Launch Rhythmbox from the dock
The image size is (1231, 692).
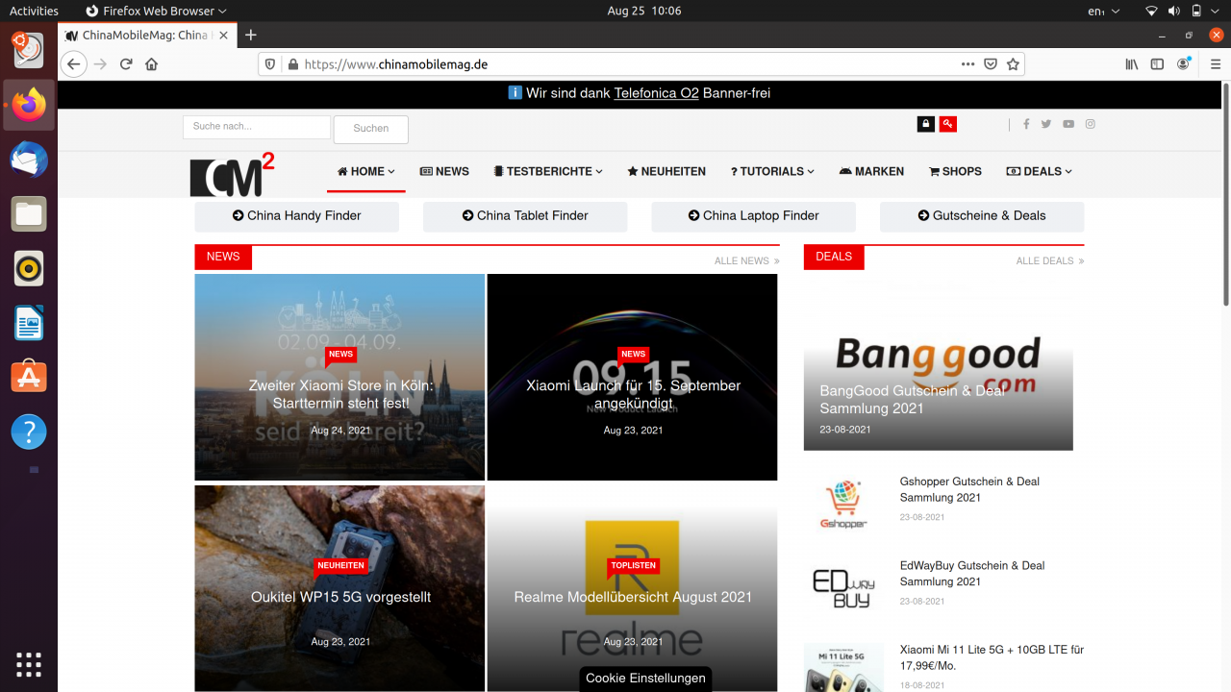29,269
